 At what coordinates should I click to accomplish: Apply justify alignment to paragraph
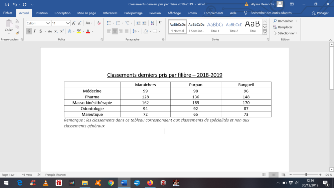click(x=127, y=31)
